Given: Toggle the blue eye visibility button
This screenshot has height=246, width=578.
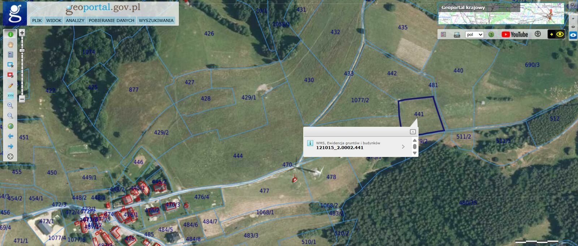Looking at the screenshot, I should pyautogui.click(x=573, y=35).
